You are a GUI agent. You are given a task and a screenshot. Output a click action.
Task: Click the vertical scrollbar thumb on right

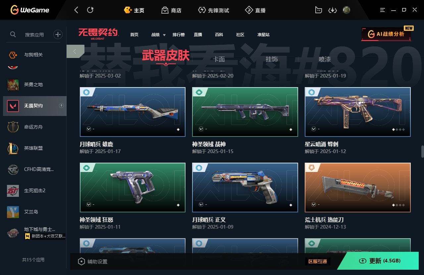click(422, 151)
